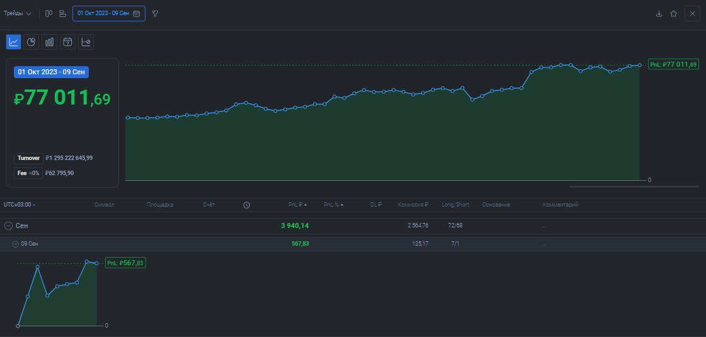Click the Символ column header
Image resolution: width=706 pixels, height=337 pixels.
(105, 205)
